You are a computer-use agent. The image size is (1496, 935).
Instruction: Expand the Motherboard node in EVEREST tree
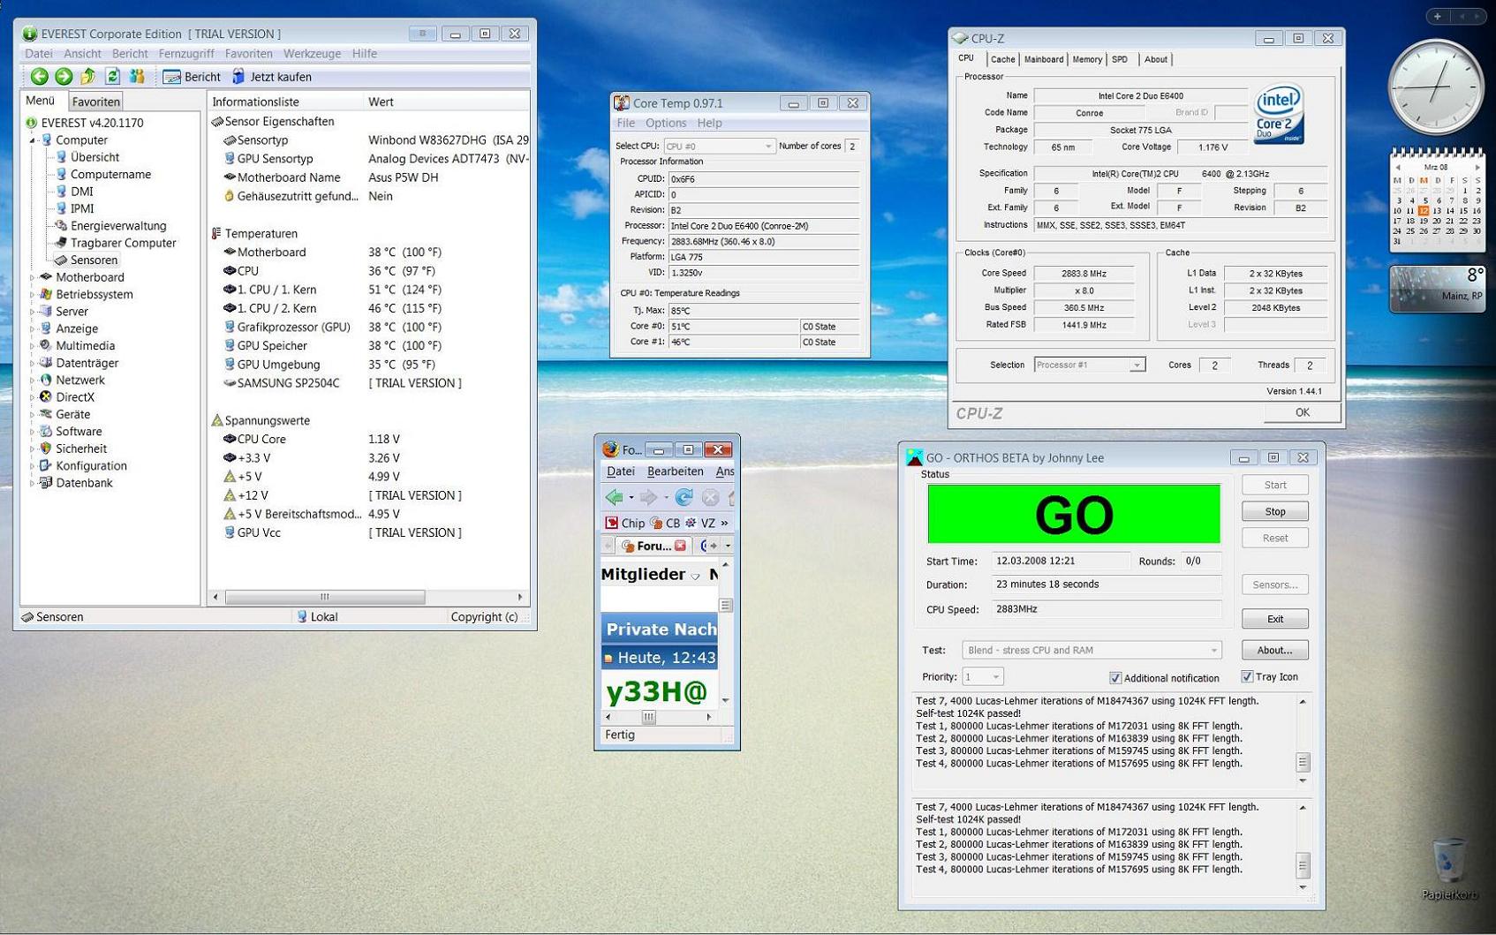pos(32,277)
